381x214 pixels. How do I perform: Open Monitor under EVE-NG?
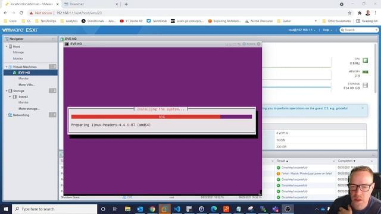click(24, 78)
